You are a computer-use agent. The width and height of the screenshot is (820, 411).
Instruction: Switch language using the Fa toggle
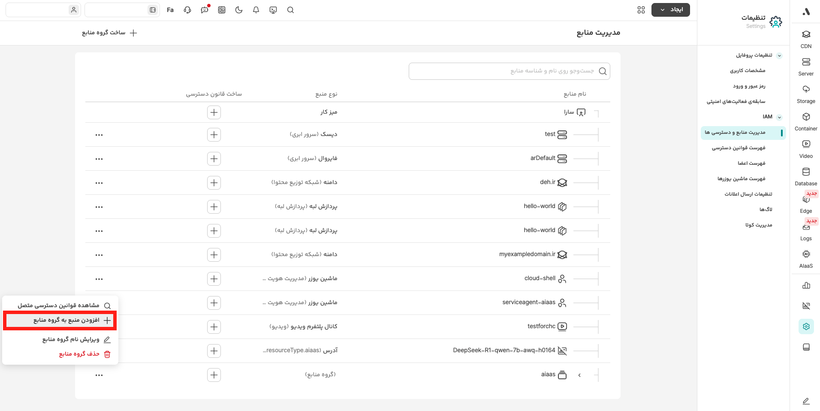click(170, 10)
